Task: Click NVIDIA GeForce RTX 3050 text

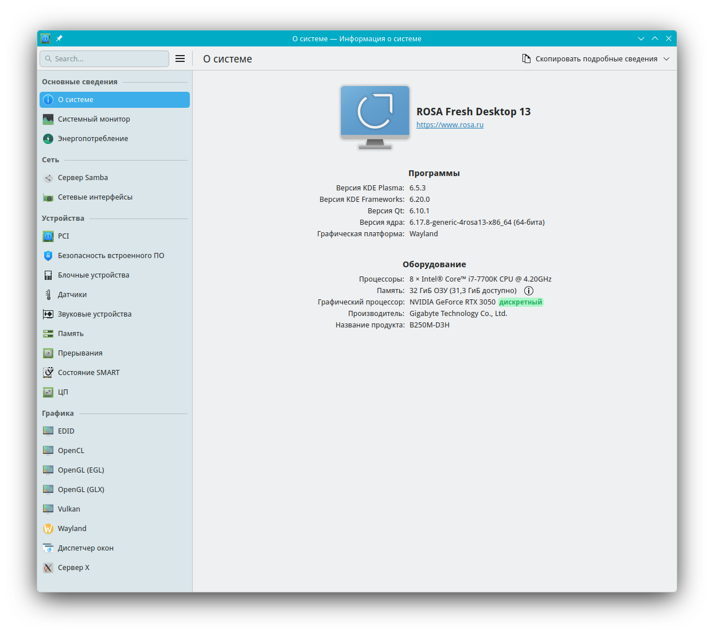Action: coord(452,302)
